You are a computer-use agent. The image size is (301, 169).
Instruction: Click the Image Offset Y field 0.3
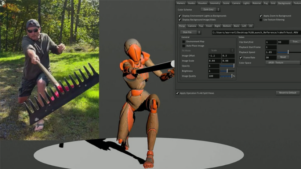pyautogui.click(x=228, y=56)
